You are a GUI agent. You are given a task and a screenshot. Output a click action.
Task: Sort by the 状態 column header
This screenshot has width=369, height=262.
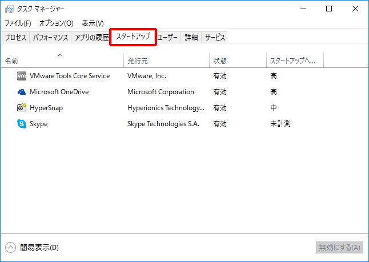point(238,61)
